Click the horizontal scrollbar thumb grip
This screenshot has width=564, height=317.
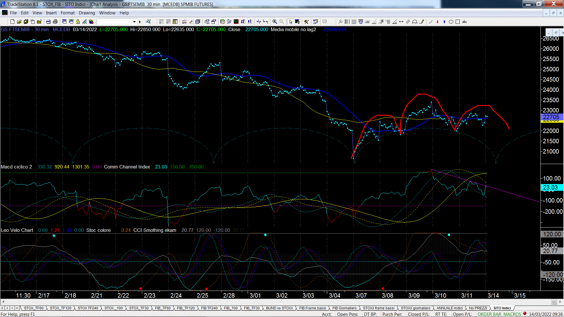click(x=554, y=302)
